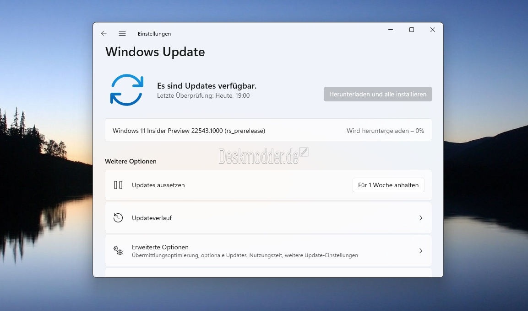Screen dimensions: 528x311
Task: Click the gears icon for Erweiterte Optionen
Action: point(118,251)
